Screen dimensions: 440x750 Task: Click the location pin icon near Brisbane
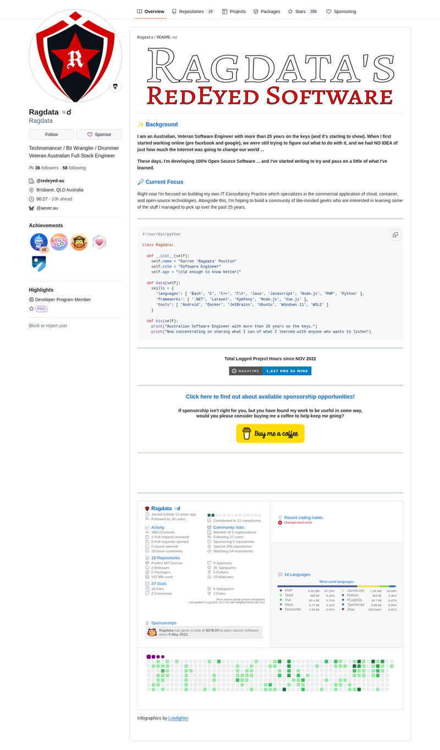tap(31, 190)
